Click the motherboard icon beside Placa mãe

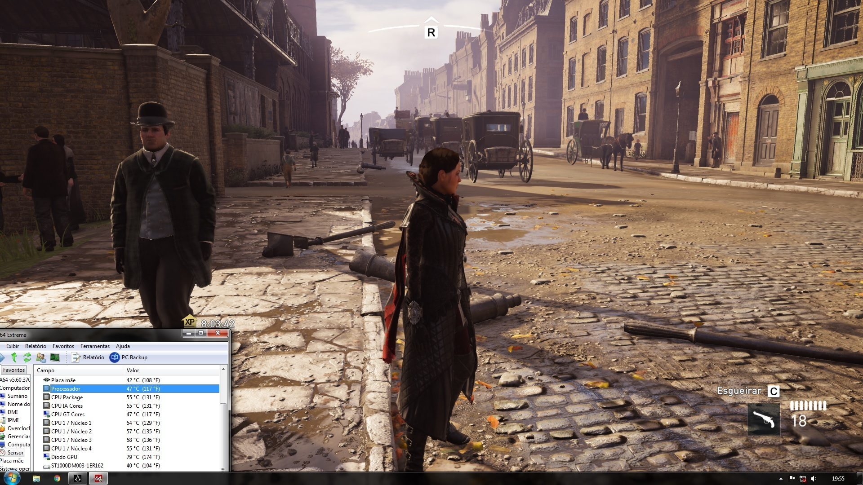(47, 380)
